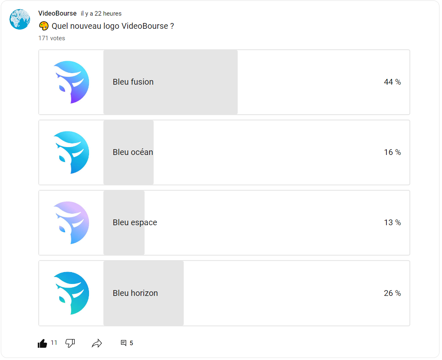Vote for the Bleu océan option
Screen dimensions: 442x360
[x=224, y=152]
